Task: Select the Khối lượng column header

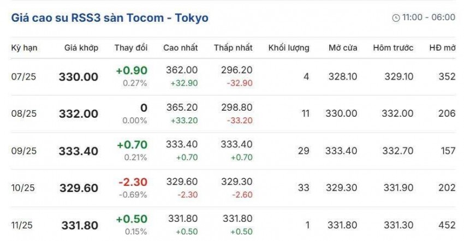Action: pyautogui.click(x=289, y=47)
